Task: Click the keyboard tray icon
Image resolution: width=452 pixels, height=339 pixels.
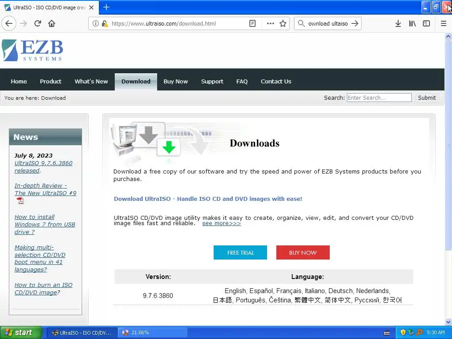Action: coord(387,333)
